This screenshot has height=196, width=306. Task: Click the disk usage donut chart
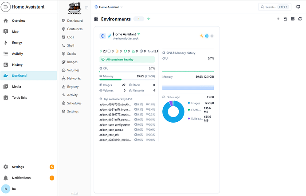point(173,112)
